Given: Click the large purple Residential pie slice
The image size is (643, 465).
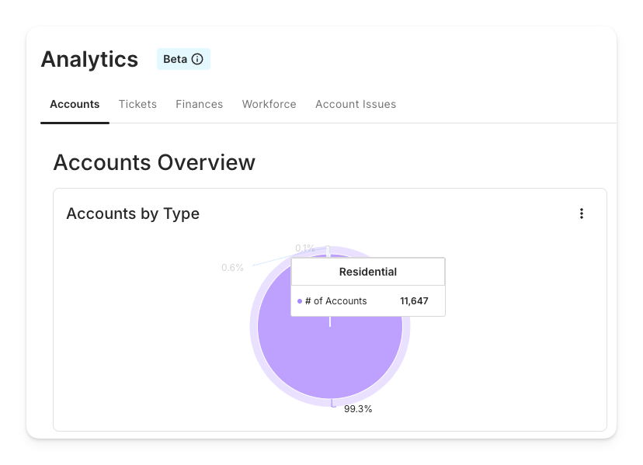Looking at the screenshot, I should pyautogui.click(x=330, y=357).
